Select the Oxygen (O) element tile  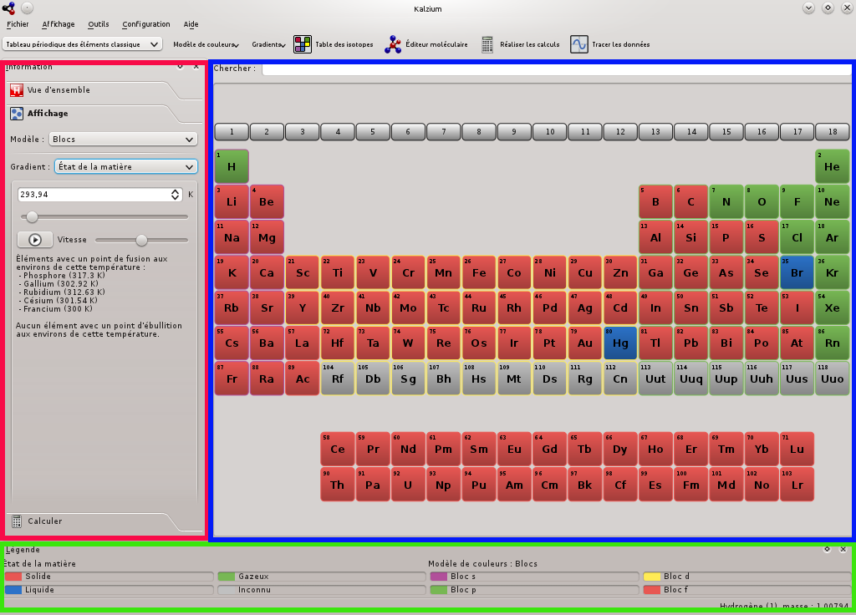[762, 201]
